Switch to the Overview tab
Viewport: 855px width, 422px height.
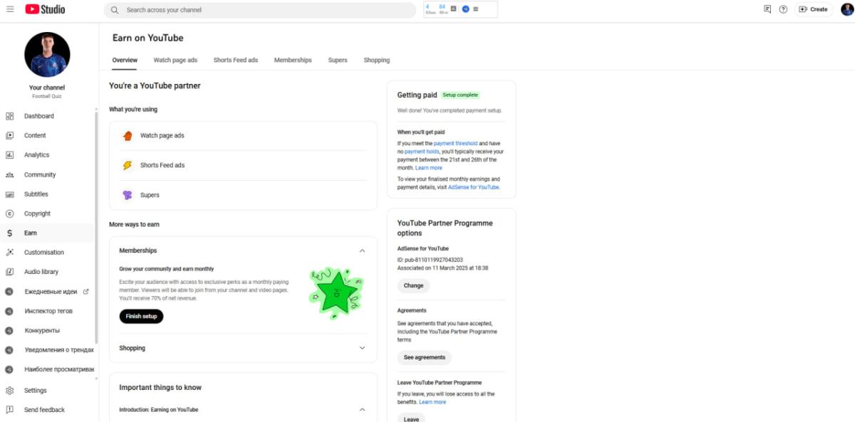[x=125, y=60]
